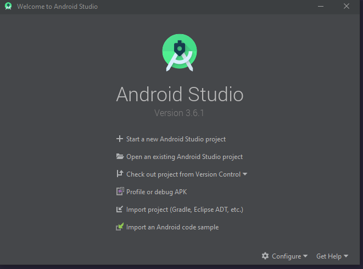Expand the Version Control dropdown arrow

[x=245, y=174]
